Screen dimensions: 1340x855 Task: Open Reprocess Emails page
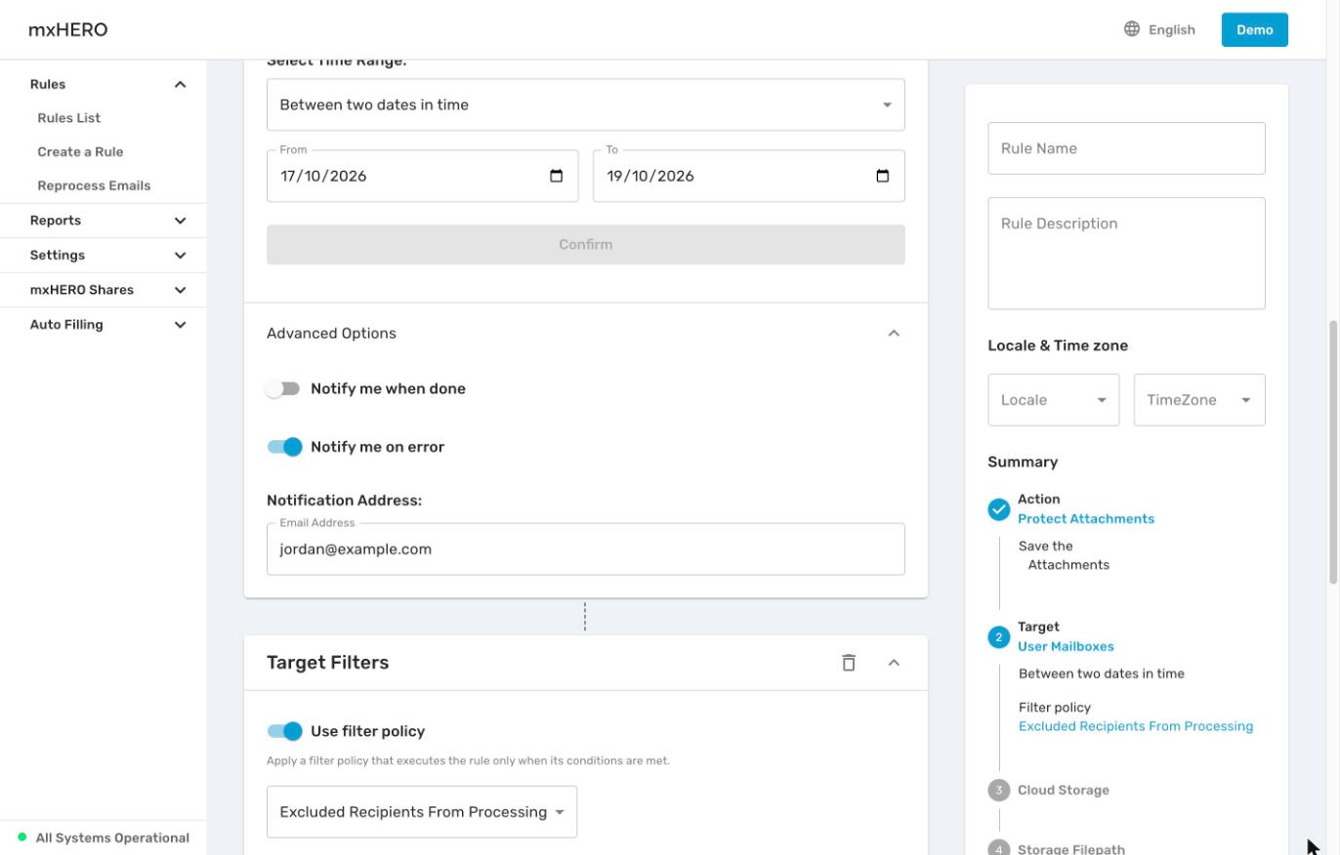(94, 185)
